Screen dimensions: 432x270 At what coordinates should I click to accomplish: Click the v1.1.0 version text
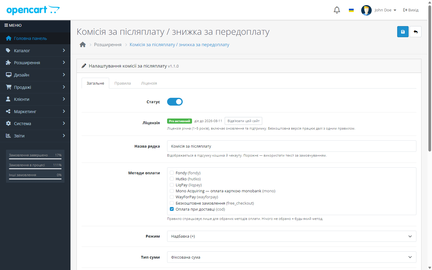[x=173, y=66]
